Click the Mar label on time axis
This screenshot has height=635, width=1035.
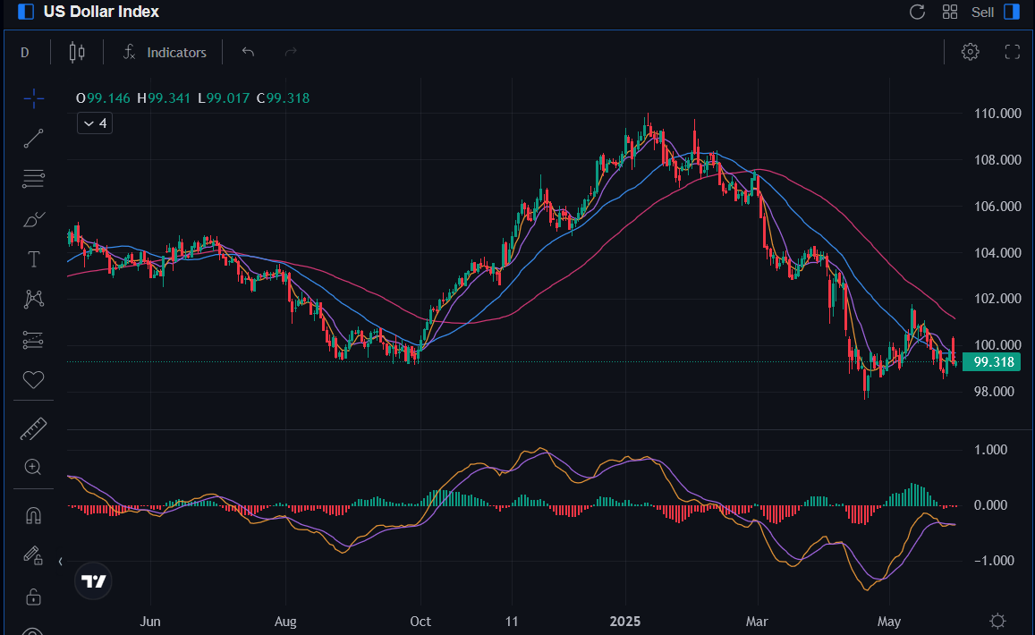pyautogui.click(x=757, y=622)
